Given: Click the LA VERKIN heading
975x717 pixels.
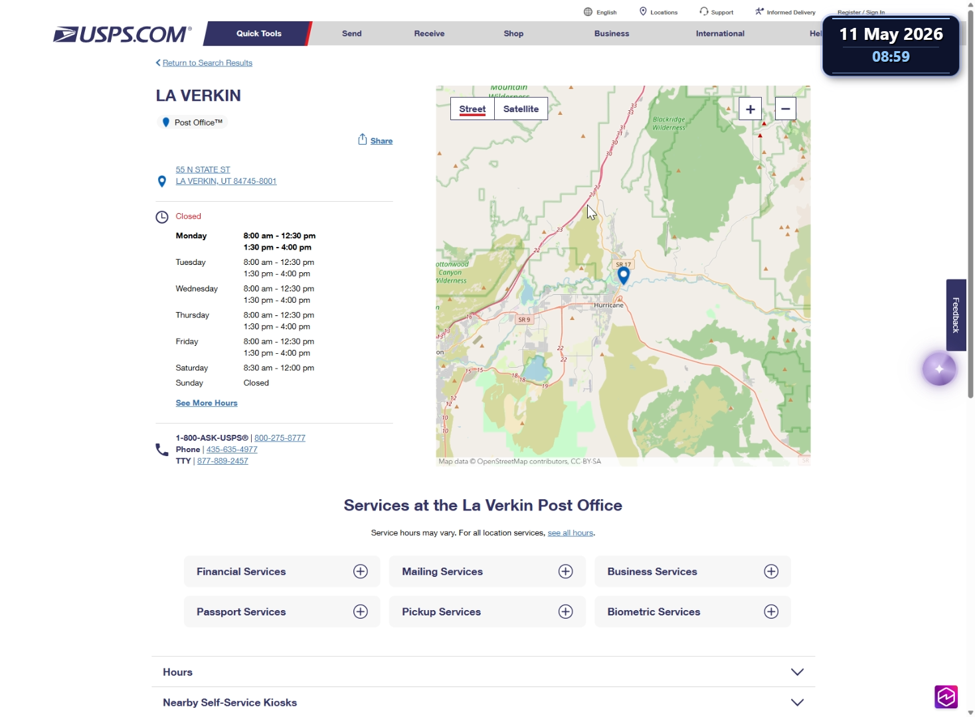Looking at the screenshot, I should [x=199, y=96].
